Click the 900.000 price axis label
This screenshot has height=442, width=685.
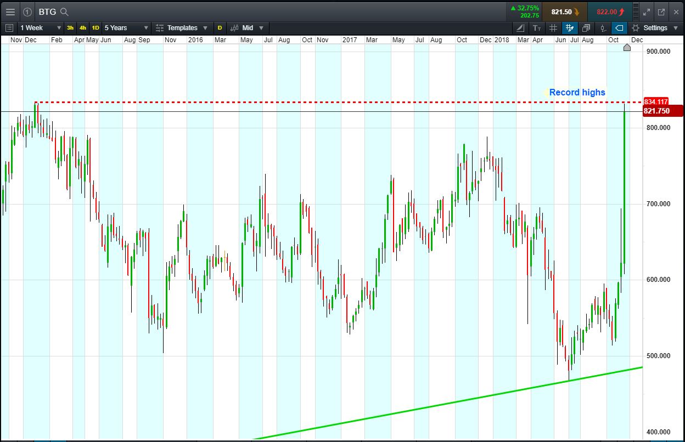pos(658,51)
